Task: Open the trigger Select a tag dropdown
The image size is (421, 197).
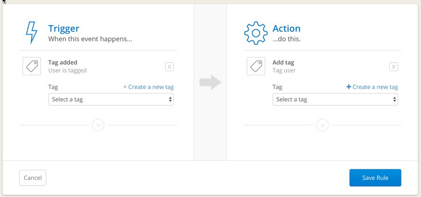Action: (x=111, y=100)
